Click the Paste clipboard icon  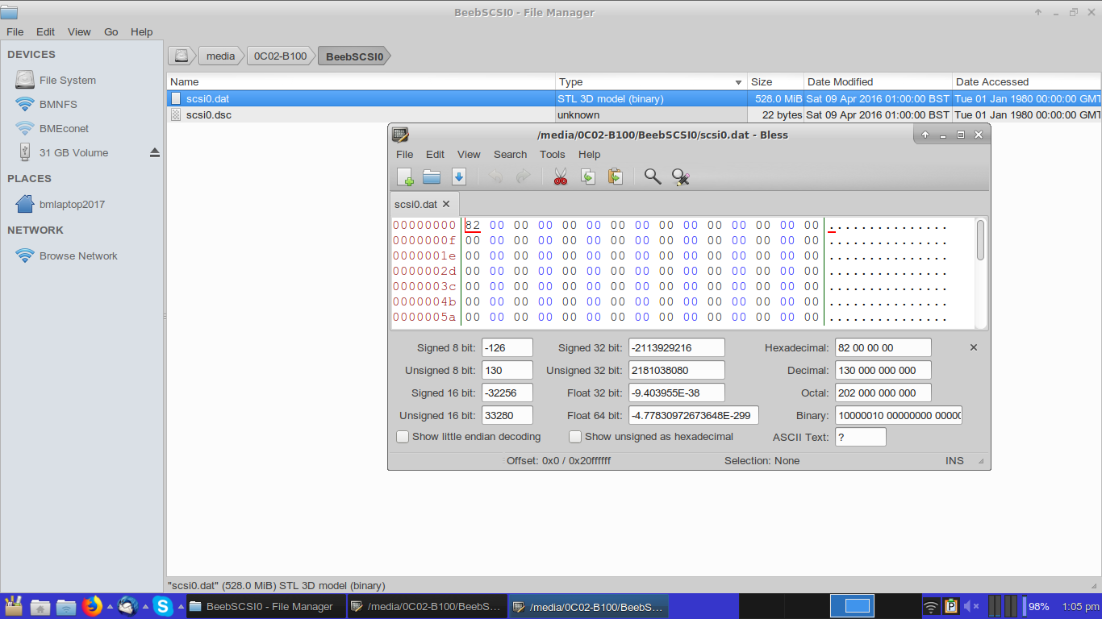(616, 177)
